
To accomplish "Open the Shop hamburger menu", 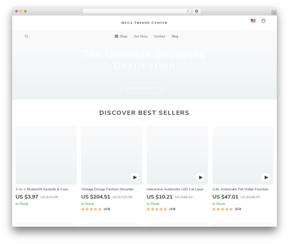I will [121, 36].
